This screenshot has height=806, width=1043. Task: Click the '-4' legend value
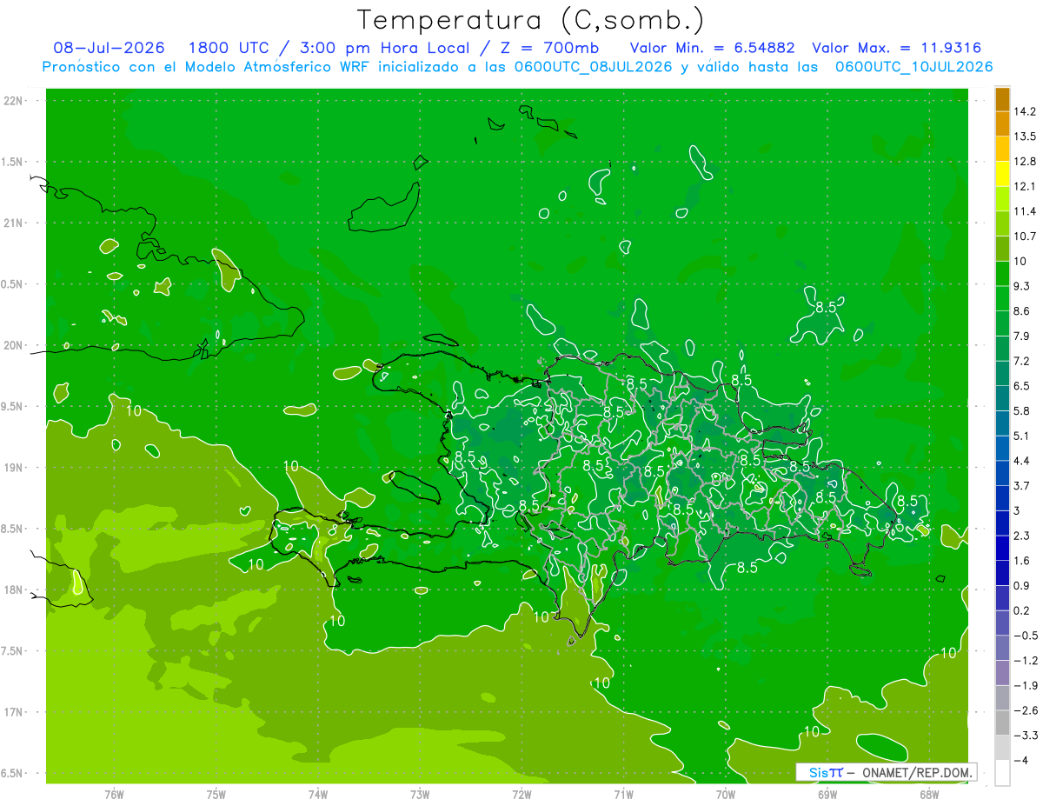(x=1021, y=760)
